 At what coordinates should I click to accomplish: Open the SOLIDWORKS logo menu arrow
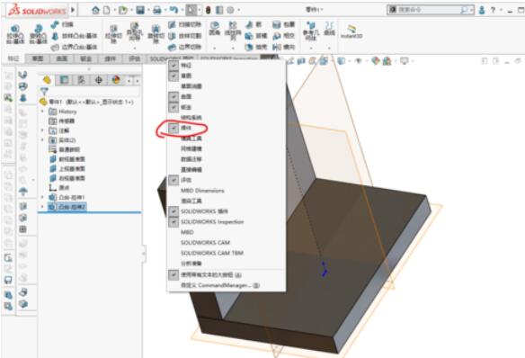point(73,10)
